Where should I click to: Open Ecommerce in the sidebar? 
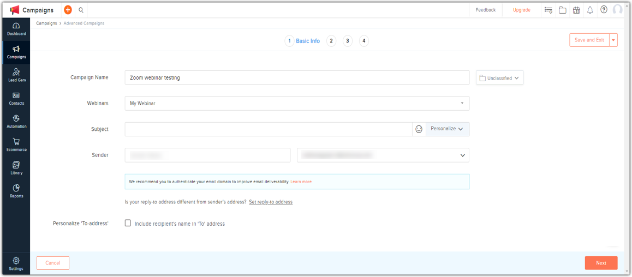click(x=16, y=145)
